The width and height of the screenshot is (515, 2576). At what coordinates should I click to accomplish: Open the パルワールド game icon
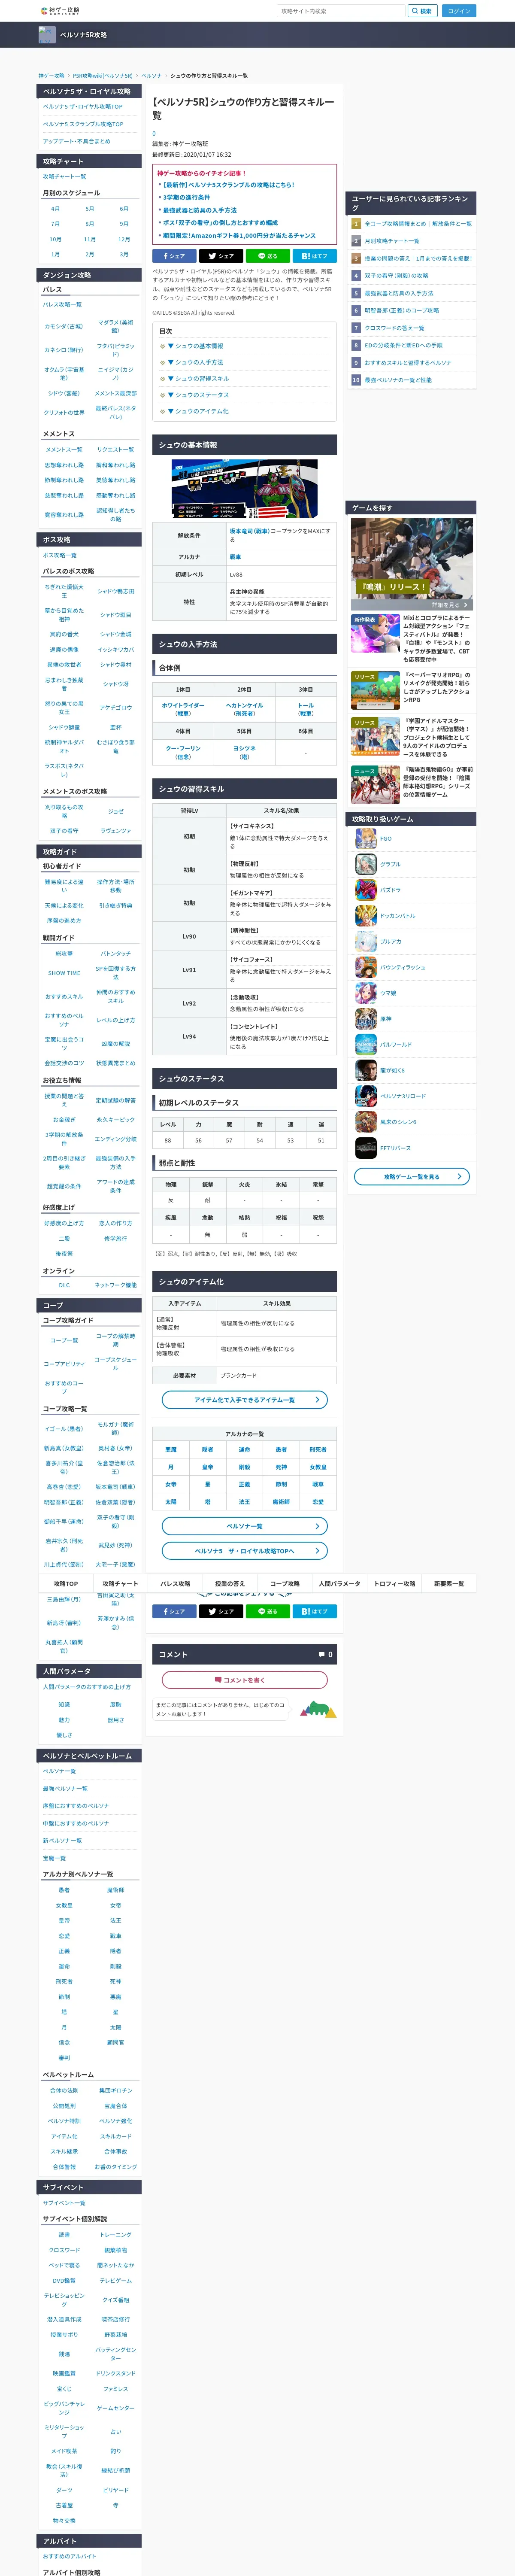point(366,1045)
